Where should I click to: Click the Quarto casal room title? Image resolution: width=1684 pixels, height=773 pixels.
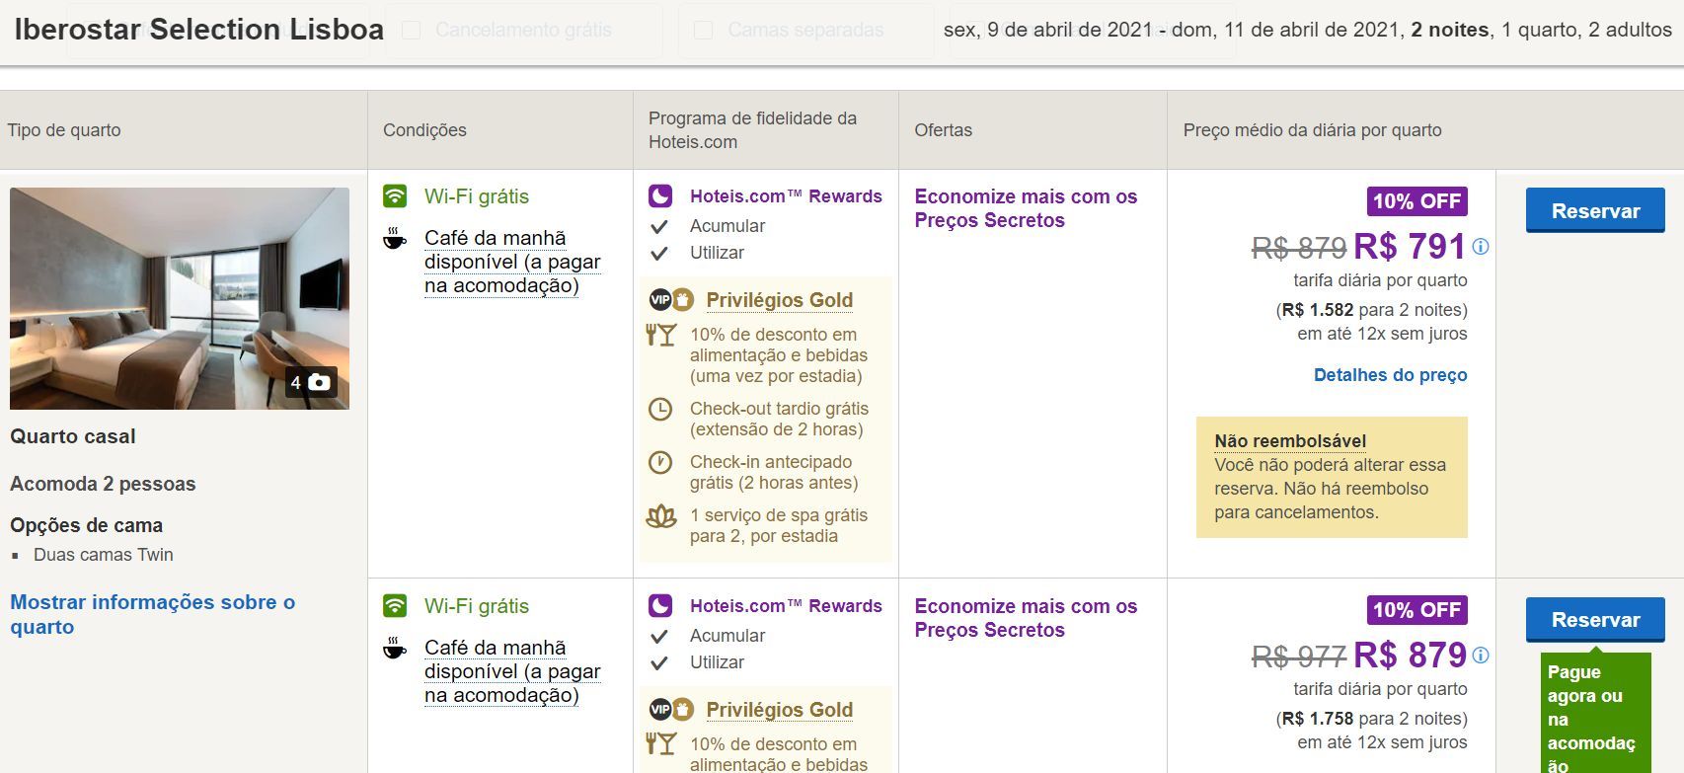coord(73,436)
